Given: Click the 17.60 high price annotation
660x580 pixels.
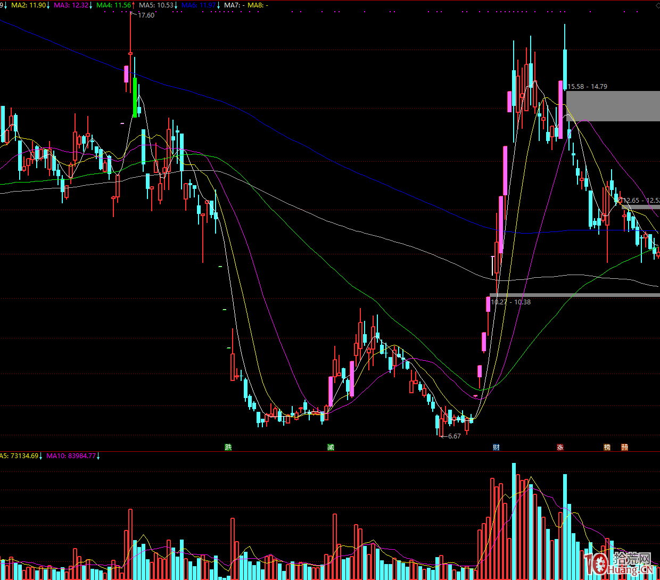Looking at the screenshot, I should 146,15.
